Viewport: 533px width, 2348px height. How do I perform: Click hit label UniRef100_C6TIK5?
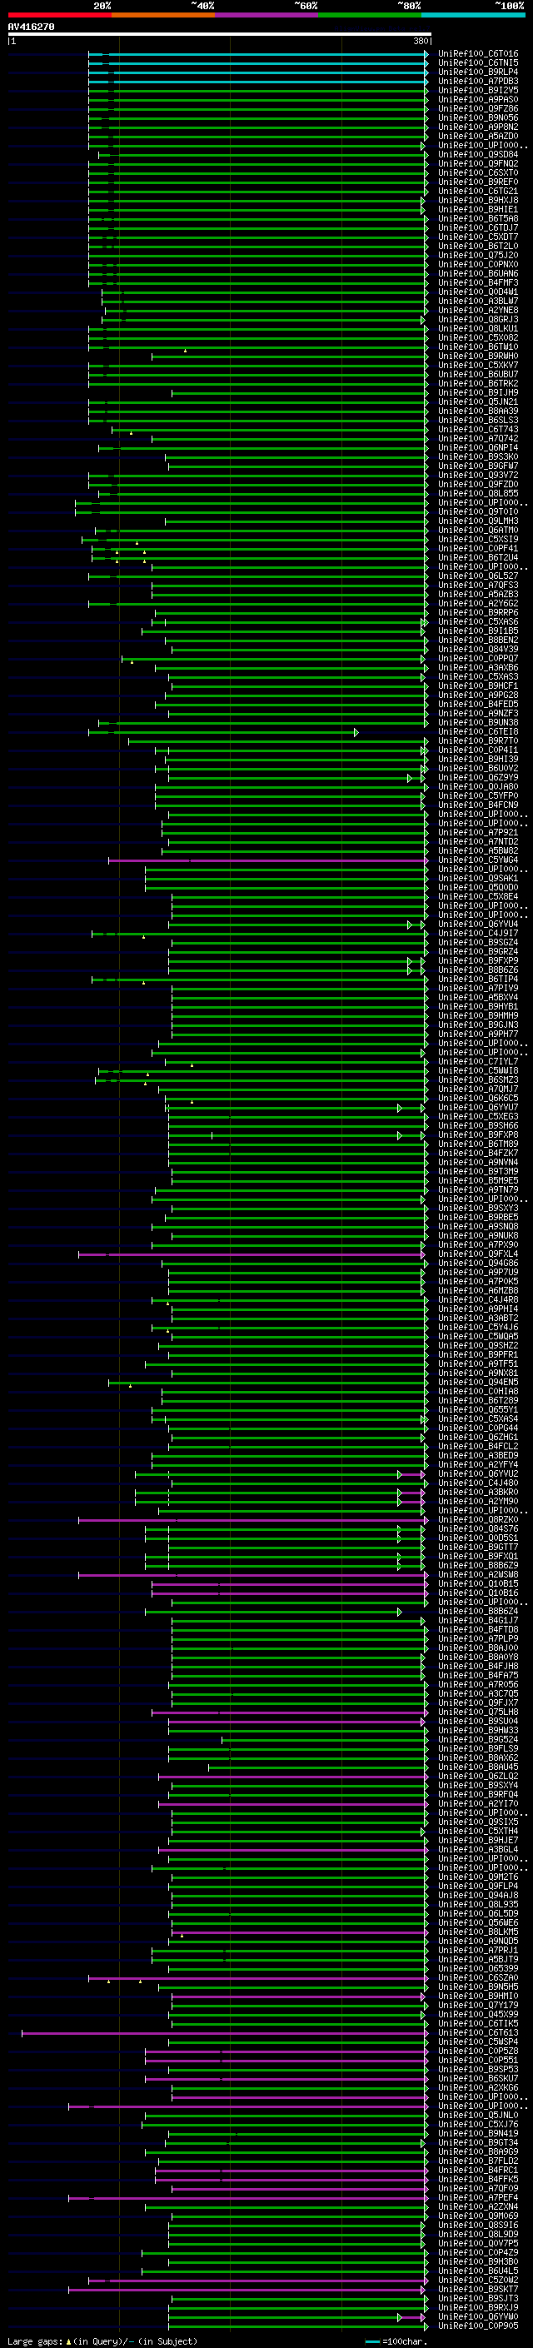[478, 2023]
